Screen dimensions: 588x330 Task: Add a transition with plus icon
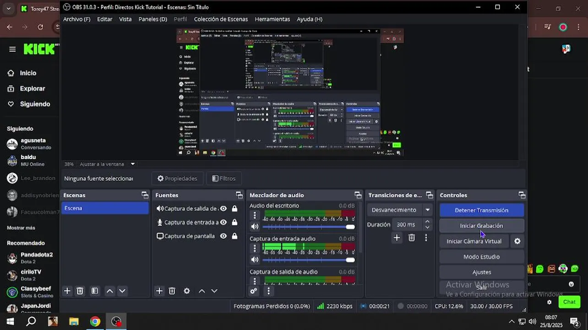[x=397, y=237]
